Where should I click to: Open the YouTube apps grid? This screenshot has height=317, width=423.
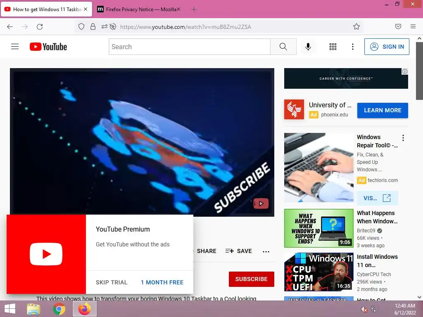(333, 47)
